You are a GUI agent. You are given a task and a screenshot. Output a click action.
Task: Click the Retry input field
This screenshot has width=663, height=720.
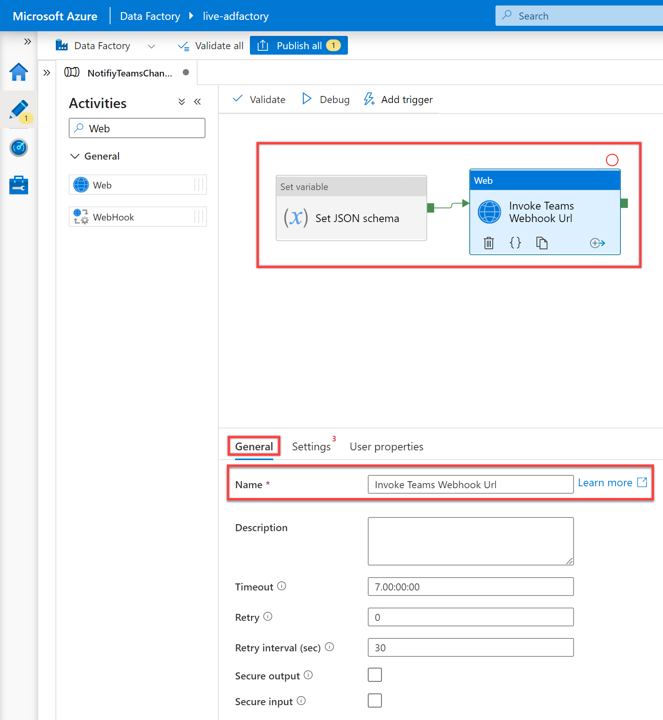point(471,617)
